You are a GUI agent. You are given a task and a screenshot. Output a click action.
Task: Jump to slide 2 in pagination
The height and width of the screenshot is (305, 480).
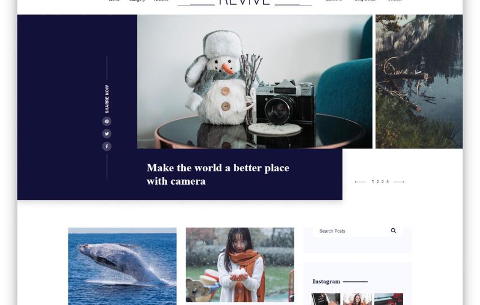pyautogui.click(x=378, y=182)
